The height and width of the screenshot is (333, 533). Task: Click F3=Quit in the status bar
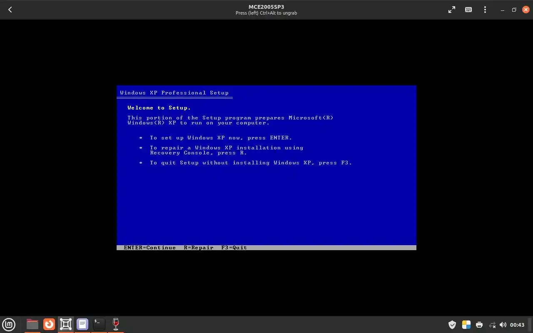234,248
